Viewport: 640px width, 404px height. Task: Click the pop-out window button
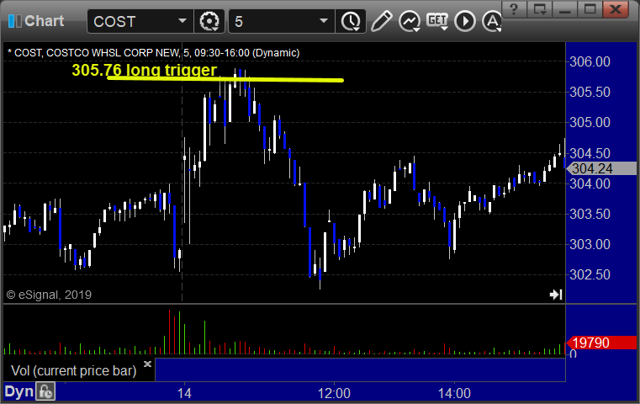539,9
